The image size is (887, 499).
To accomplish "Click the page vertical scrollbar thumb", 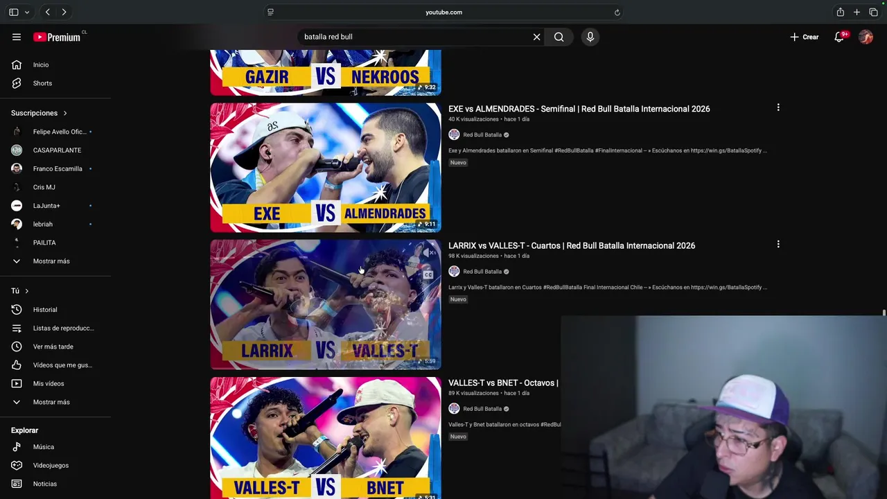I will (884, 313).
